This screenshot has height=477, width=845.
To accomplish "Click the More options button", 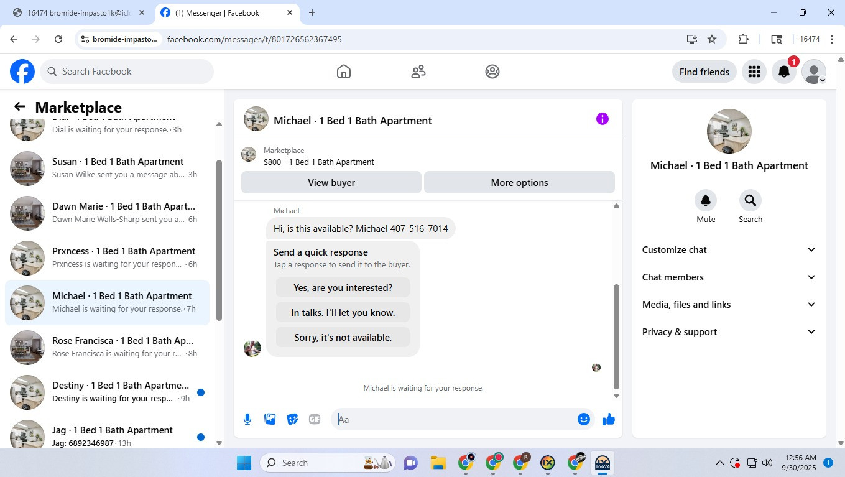I will (x=519, y=182).
